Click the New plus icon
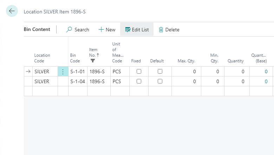This screenshot has width=274, height=155. [101, 30]
